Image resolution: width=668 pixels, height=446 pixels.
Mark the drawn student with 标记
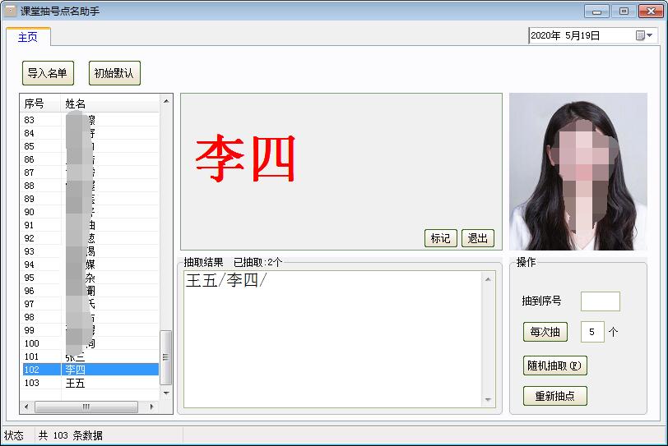(x=440, y=238)
